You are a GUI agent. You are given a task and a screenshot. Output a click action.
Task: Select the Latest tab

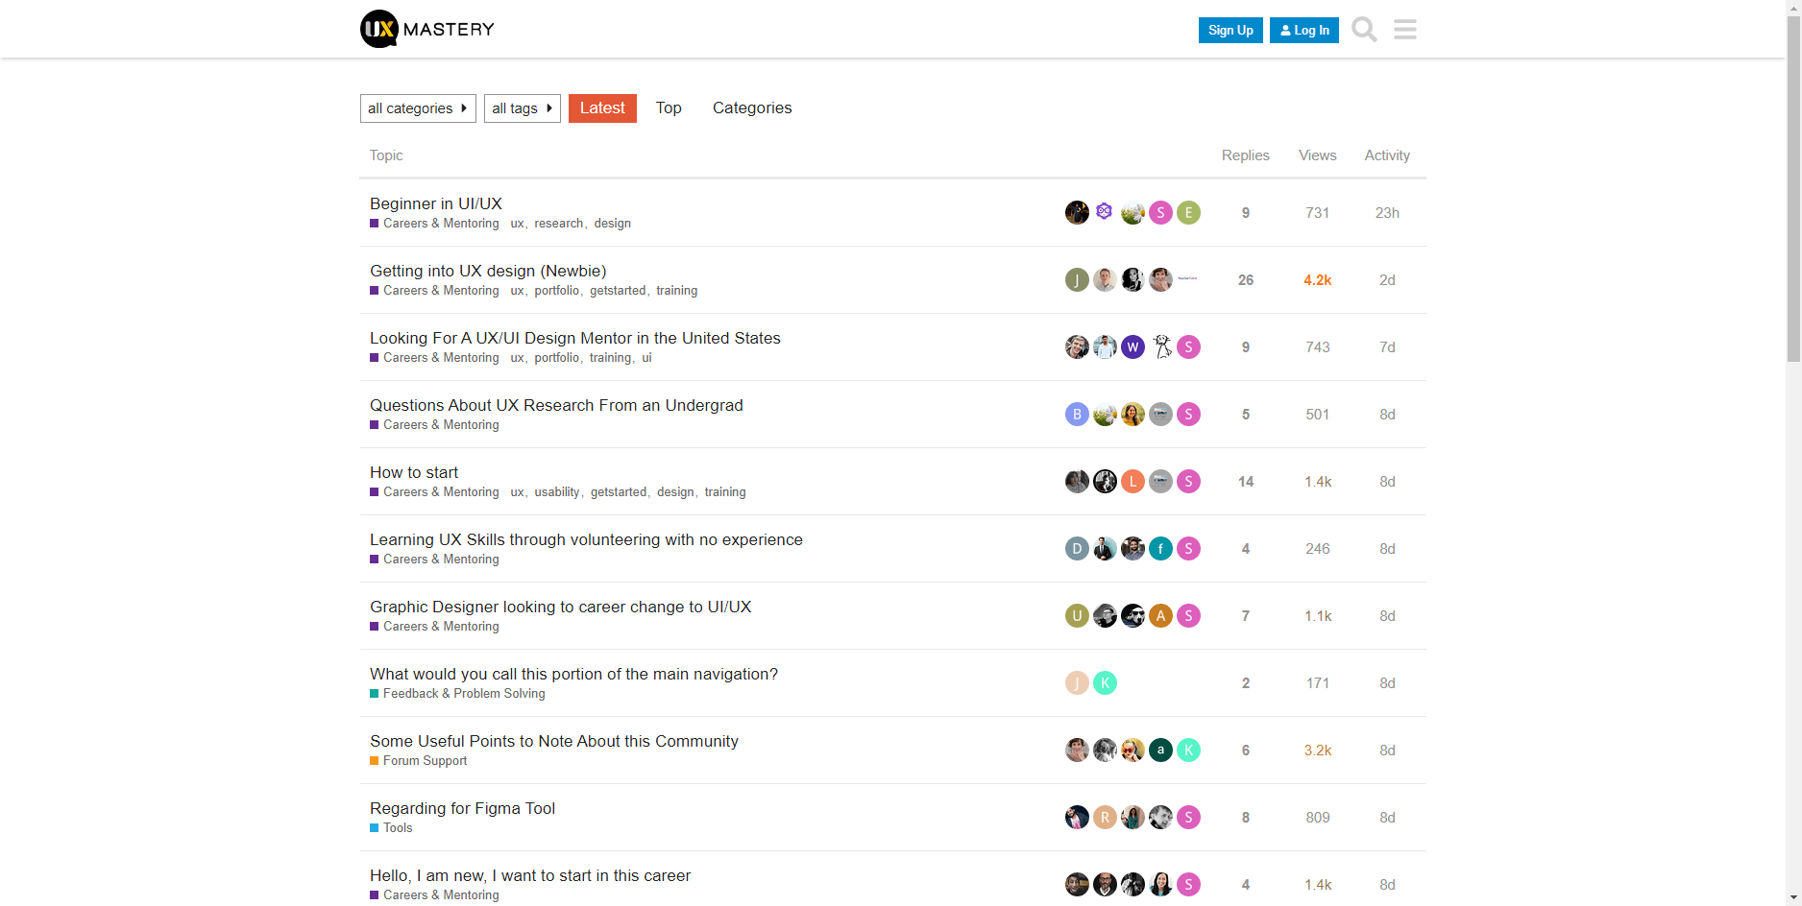602,107
